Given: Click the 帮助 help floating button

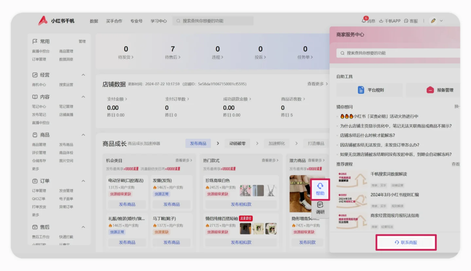Looking at the screenshot, I should click(x=320, y=189).
